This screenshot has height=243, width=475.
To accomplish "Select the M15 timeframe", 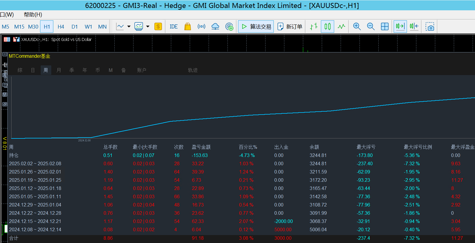I will [19, 27].
